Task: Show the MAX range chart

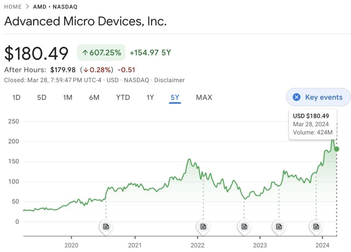Action: 204,97
